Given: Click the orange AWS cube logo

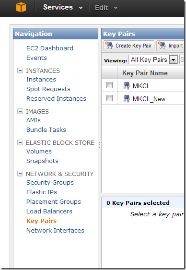Looking at the screenshot, I should [21, 7].
